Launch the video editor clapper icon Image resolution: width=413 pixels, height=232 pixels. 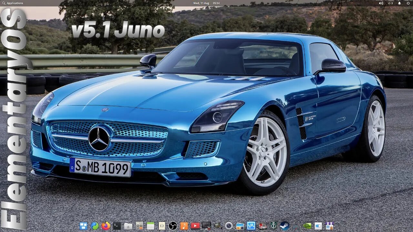(206, 226)
